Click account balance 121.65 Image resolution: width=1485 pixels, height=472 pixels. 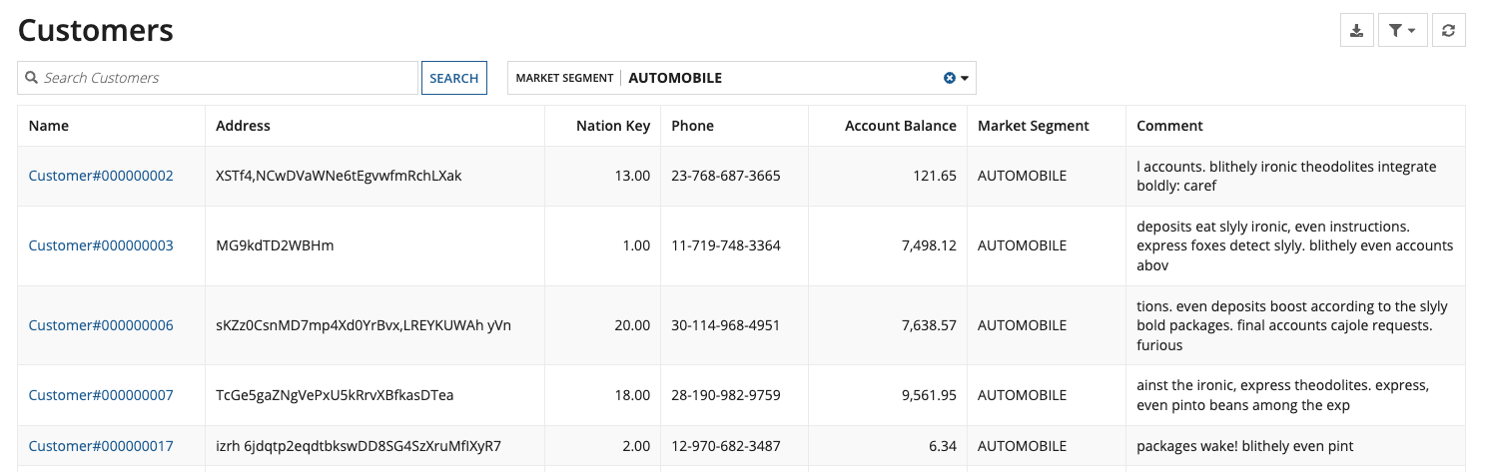(936, 176)
